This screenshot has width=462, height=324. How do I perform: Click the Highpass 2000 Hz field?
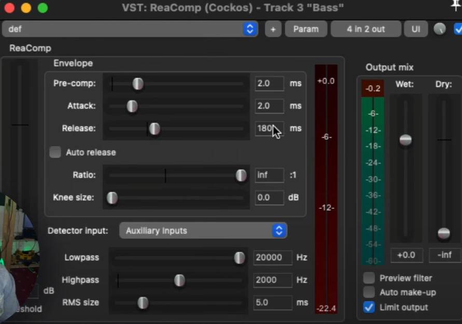click(273, 280)
